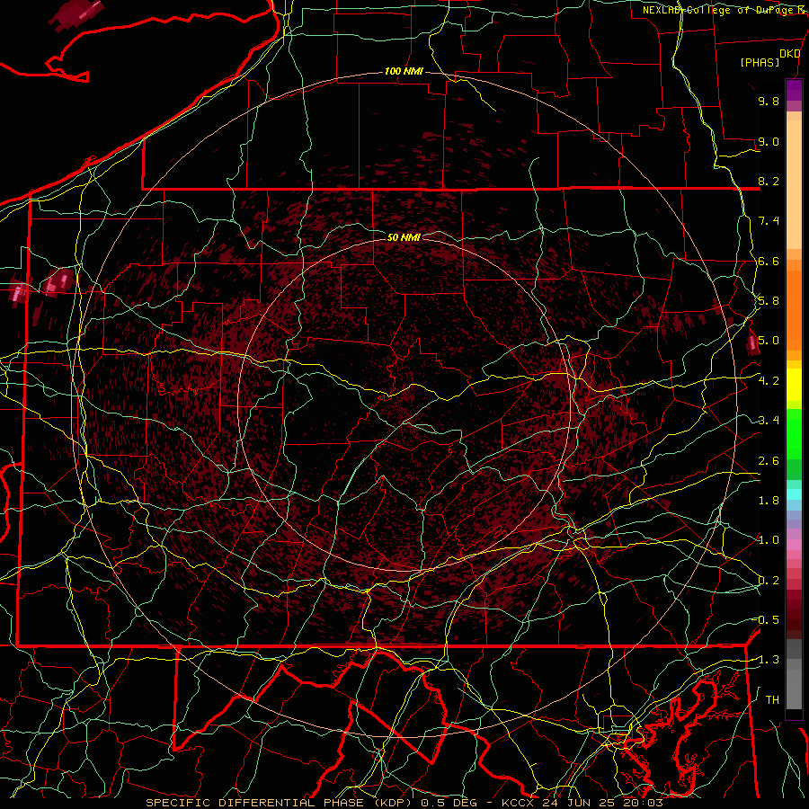Viewport: 809px width, 809px height.
Task: Select the KDP product caption at bottom
Action: coord(404,803)
